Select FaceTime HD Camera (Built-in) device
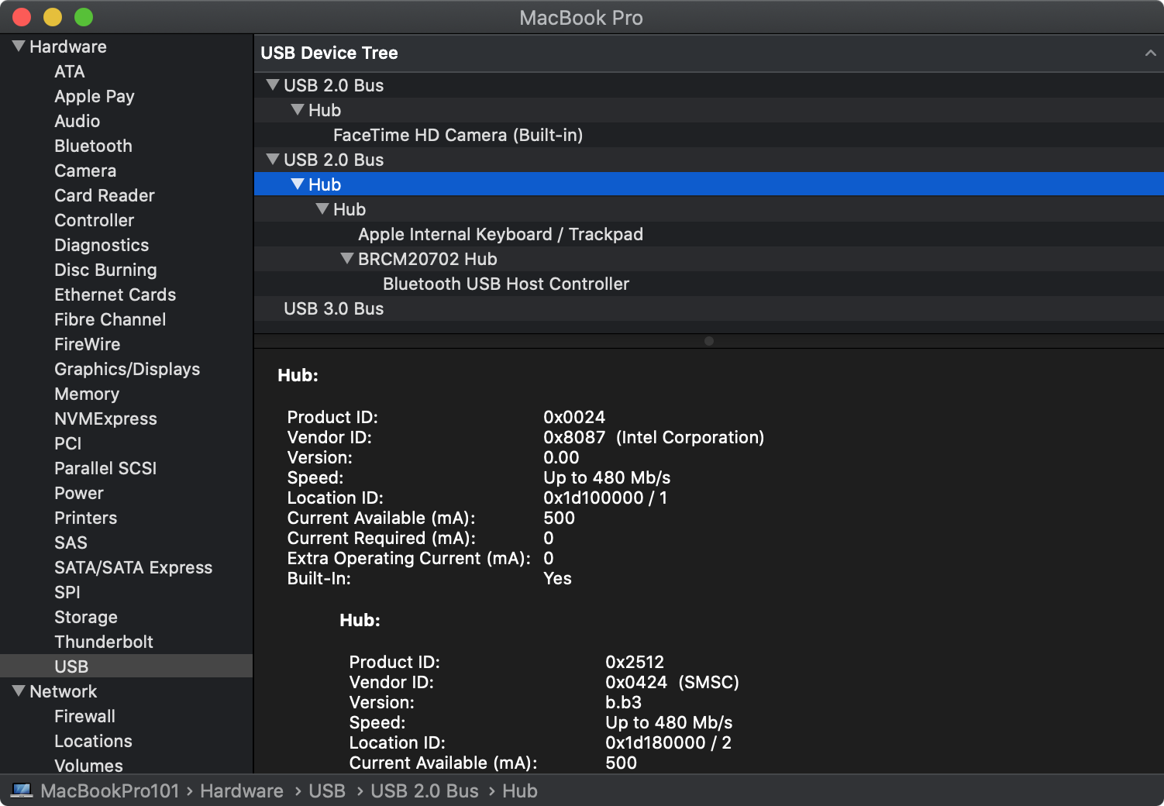The height and width of the screenshot is (806, 1164). (457, 135)
